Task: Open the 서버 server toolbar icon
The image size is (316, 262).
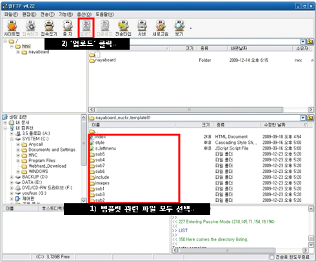Action: [142, 28]
